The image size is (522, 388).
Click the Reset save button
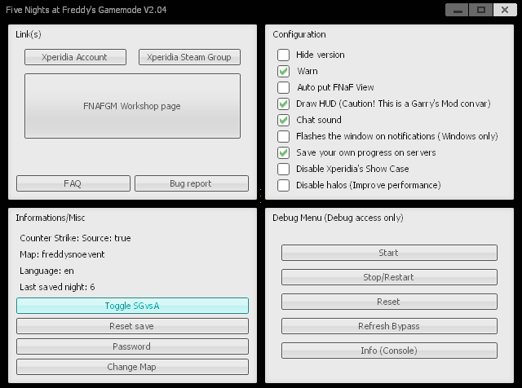tap(132, 326)
